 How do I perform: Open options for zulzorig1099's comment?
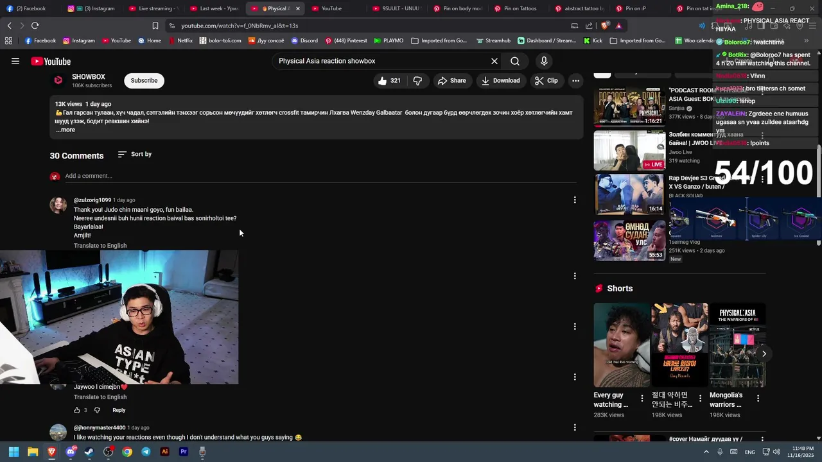pos(575,200)
